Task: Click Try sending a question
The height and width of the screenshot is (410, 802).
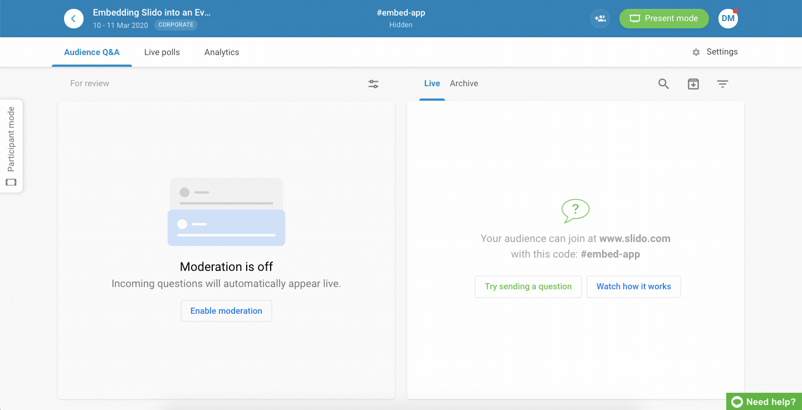Action: pos(528,286)
